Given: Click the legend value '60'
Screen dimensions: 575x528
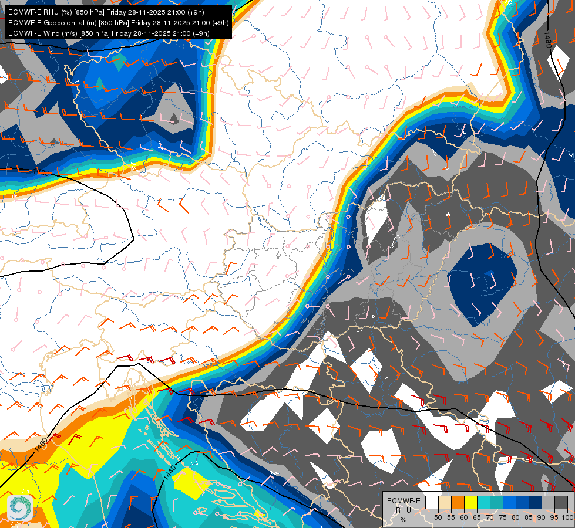Looking at the screenshot, I should coord(464,518).
